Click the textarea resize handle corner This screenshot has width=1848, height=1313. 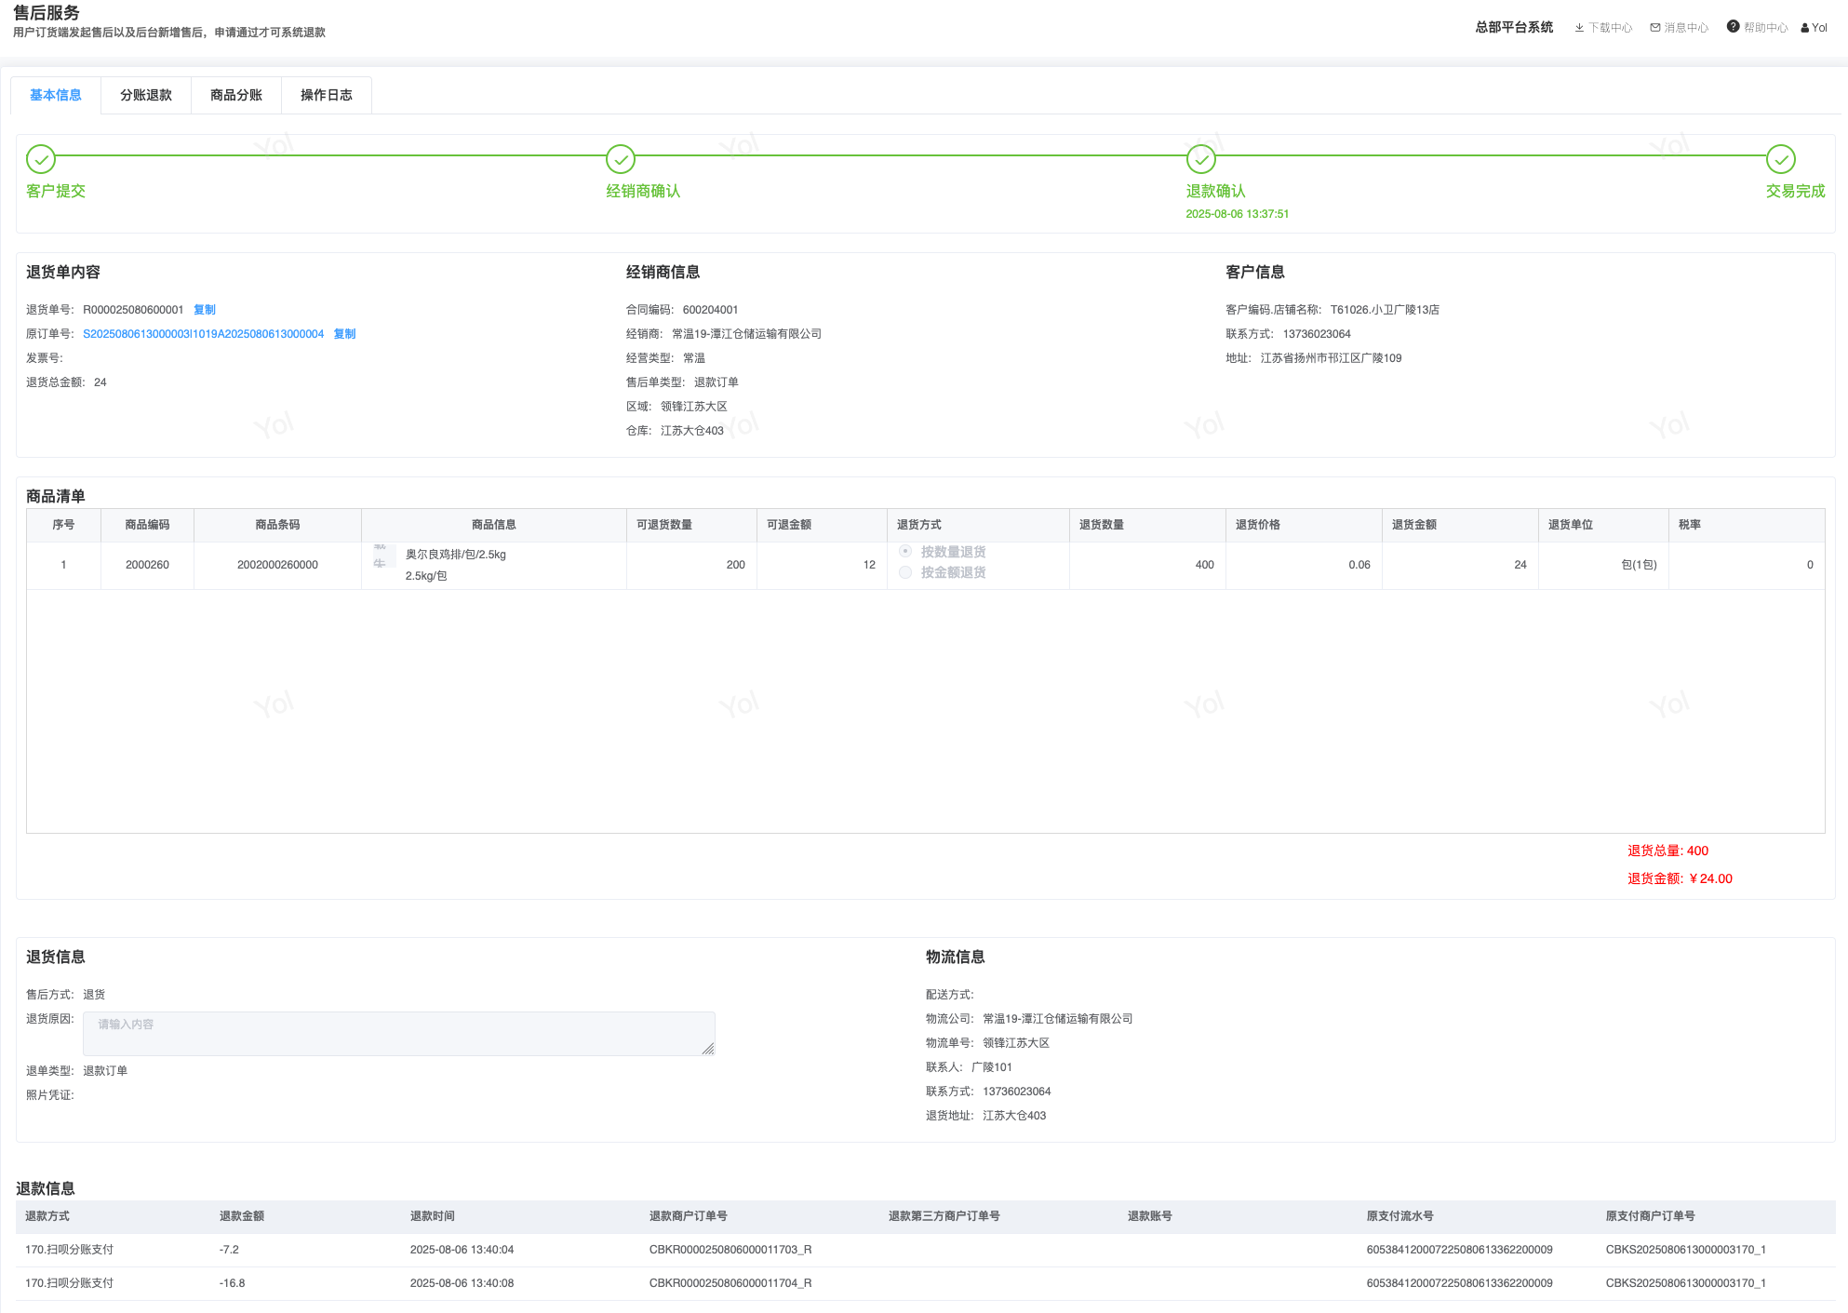click(x=708, y=1049)
